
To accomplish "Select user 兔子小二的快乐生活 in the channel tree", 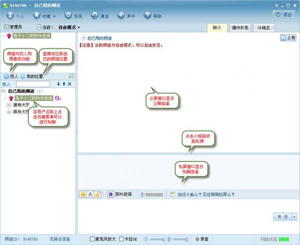I will coord(34,98).
